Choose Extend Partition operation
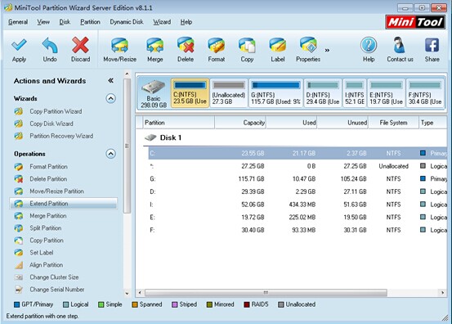 pos(64,204)
